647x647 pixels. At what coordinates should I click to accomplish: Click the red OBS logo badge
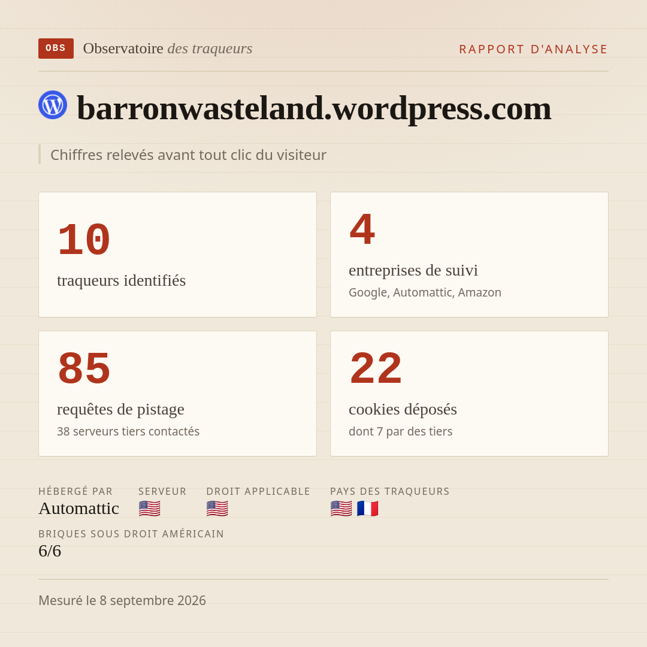[x=56, y=49]
